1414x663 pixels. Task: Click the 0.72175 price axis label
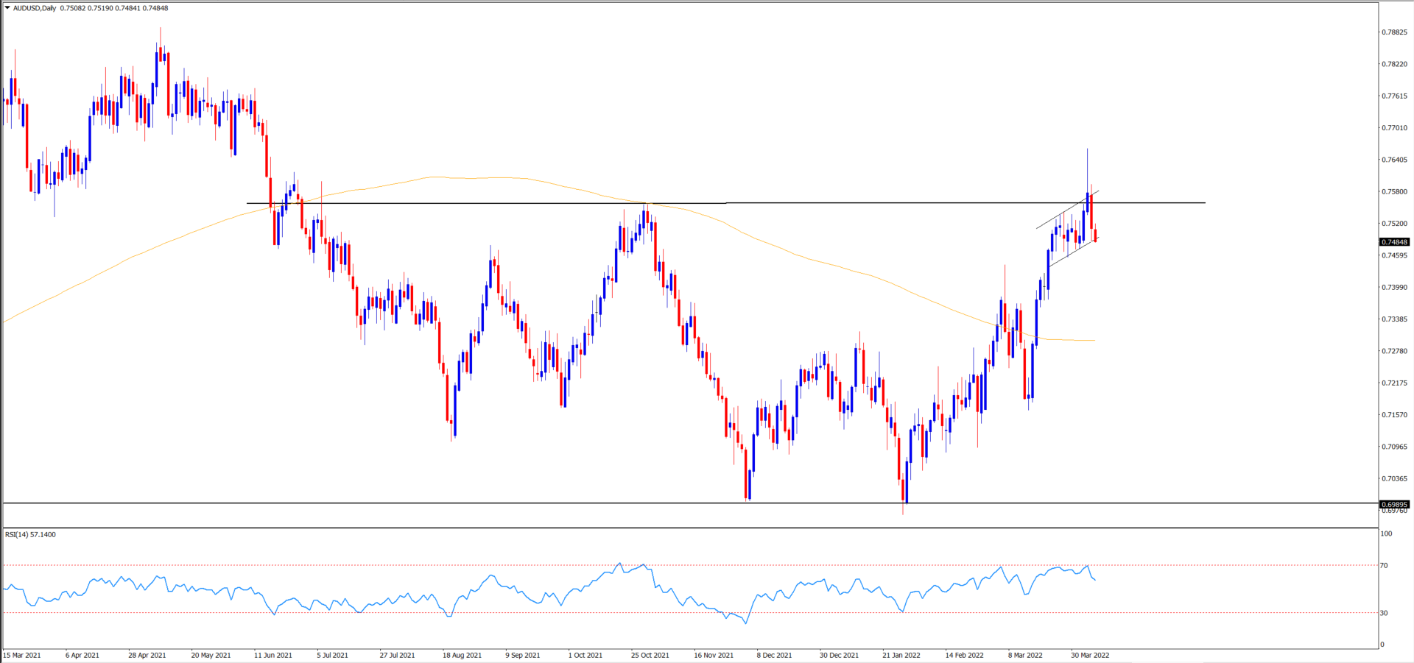(1393, 383)
